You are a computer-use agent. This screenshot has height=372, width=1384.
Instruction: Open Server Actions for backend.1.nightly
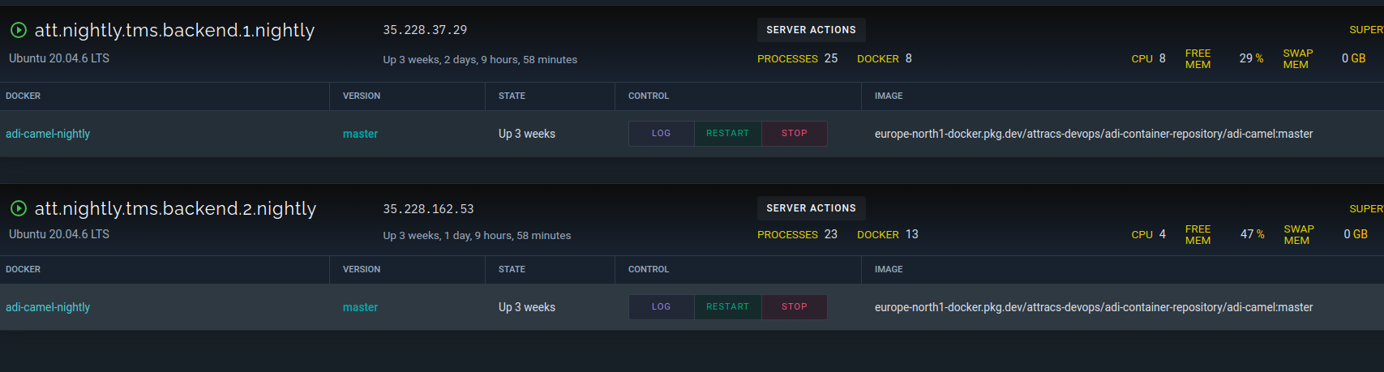[x=811, y=30]
